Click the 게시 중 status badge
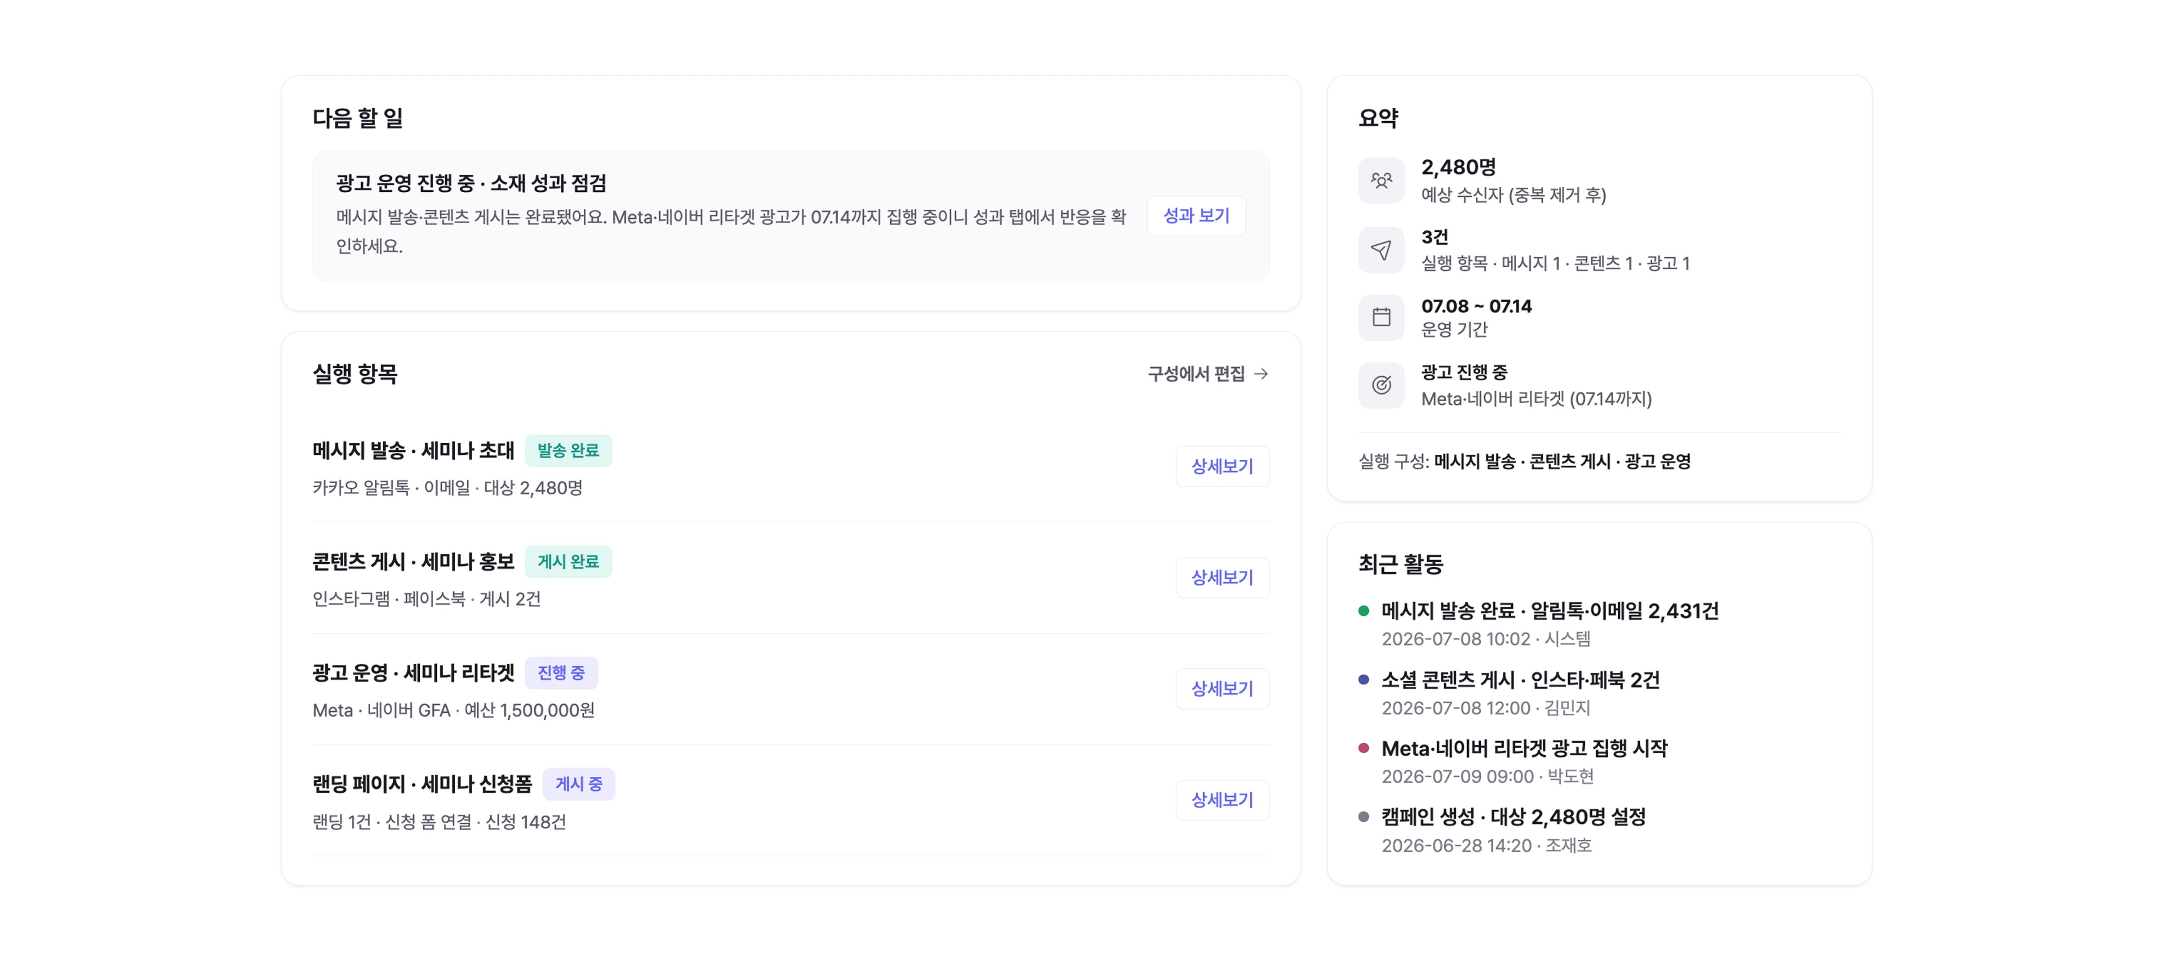The height and width of the screenshot is (970, 2157). [x=579, y=784]
